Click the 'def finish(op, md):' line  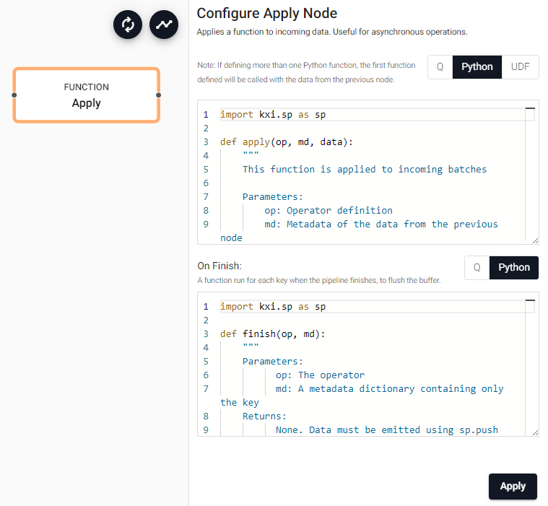pyautogui.click(x=273, y=333)
